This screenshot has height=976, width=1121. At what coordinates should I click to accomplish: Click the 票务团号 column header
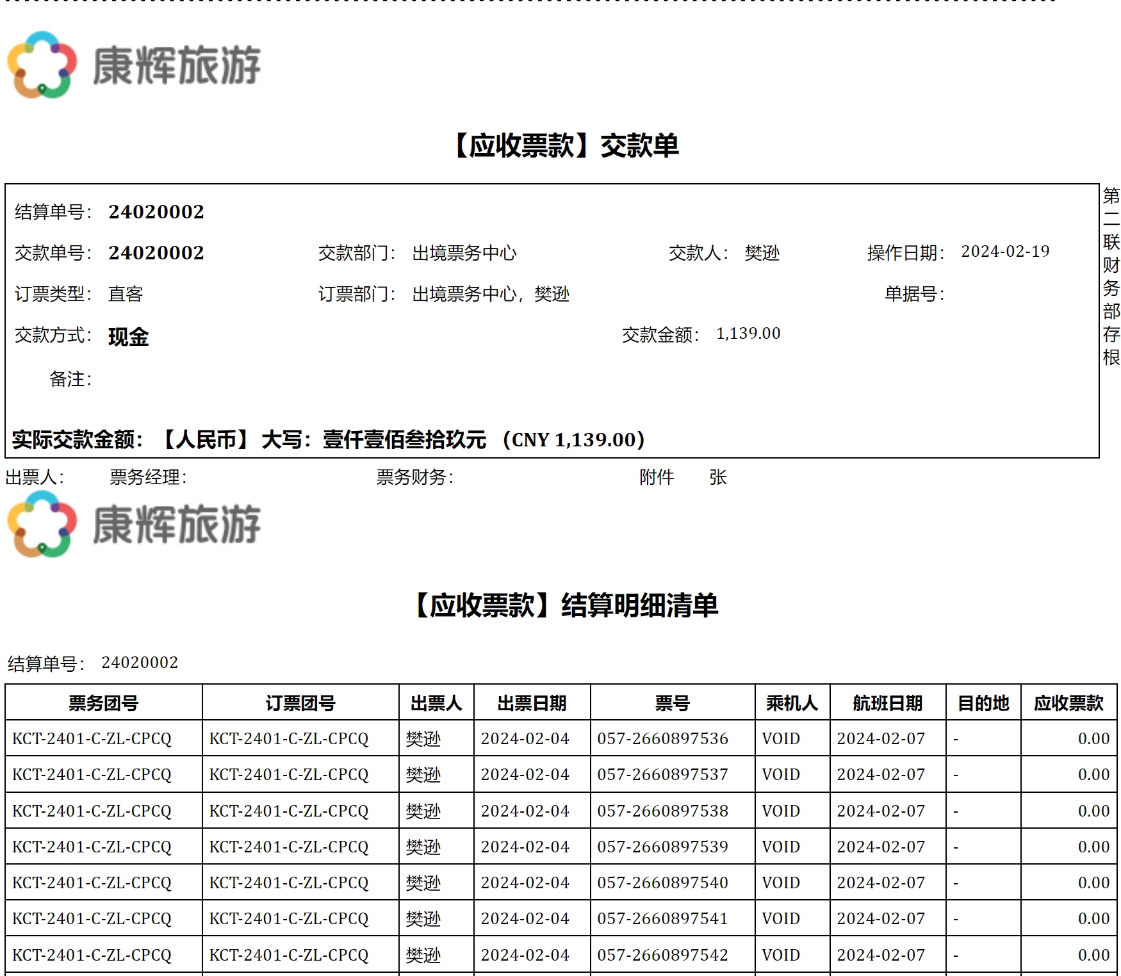[104, 703]
